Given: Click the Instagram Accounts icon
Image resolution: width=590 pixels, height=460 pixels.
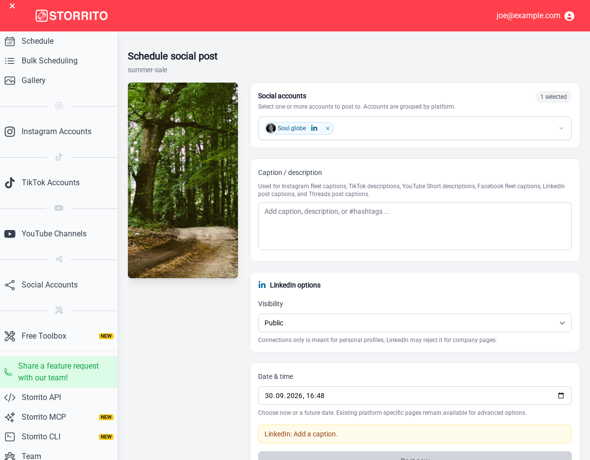Looking at the screenshot, I should coord(10,132).
